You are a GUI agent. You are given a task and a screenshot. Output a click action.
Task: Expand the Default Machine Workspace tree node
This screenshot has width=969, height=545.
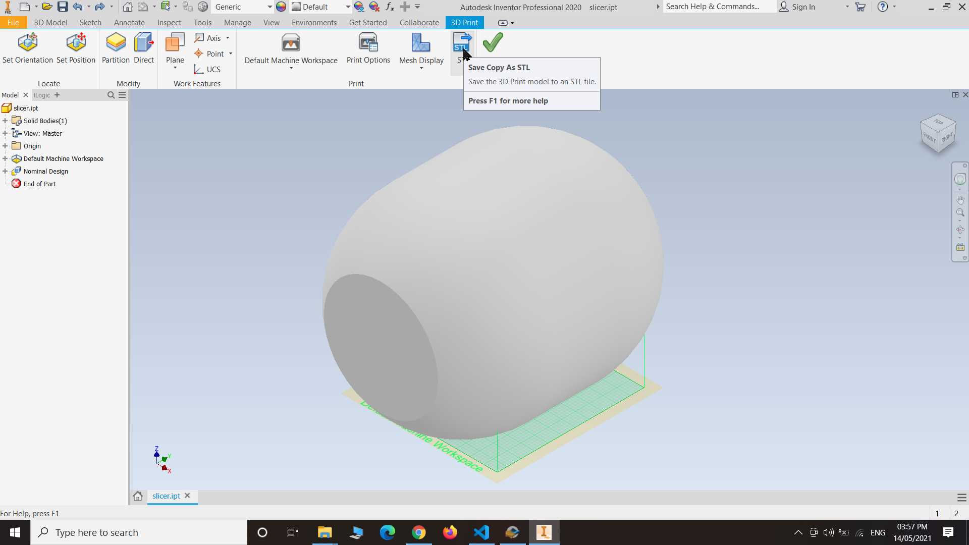coord(5,158)
